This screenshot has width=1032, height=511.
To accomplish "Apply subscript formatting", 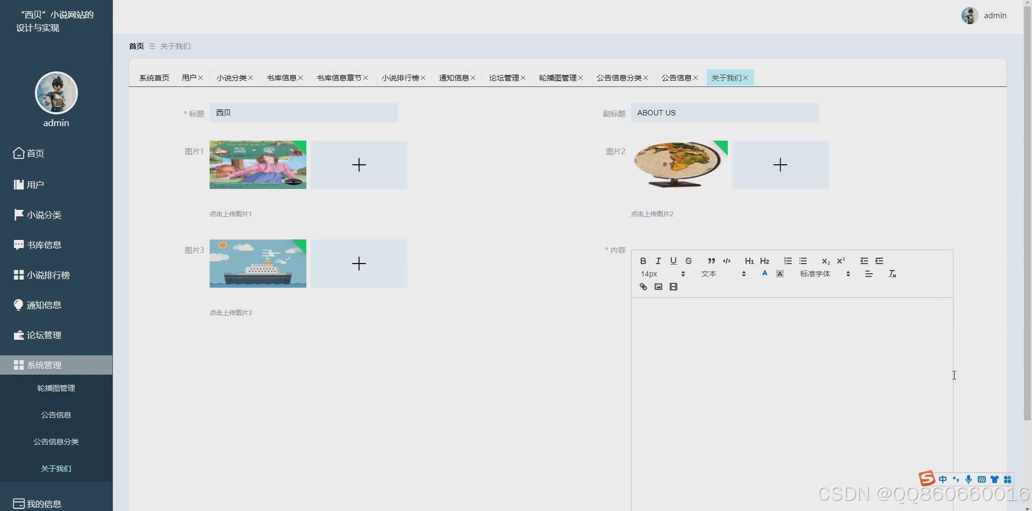I will coord(826,261).
